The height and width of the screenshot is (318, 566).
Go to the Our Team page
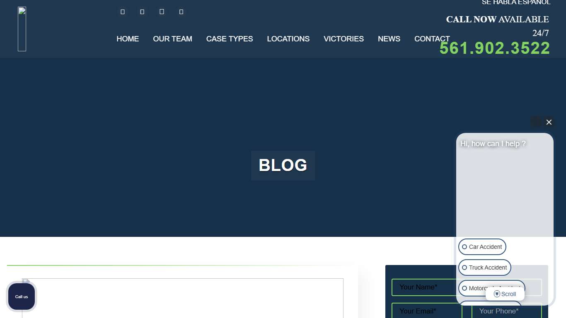pos(172,39)
